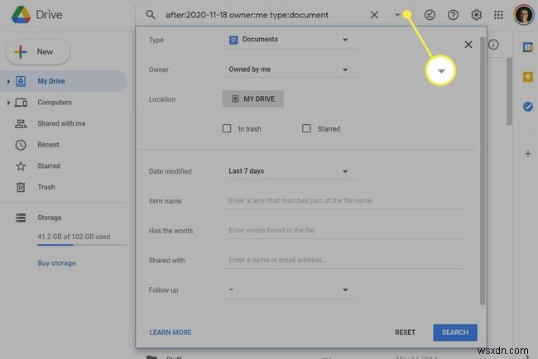Click the Shared with field
This screenshot has width=538, height=359.
click(343, 261)
